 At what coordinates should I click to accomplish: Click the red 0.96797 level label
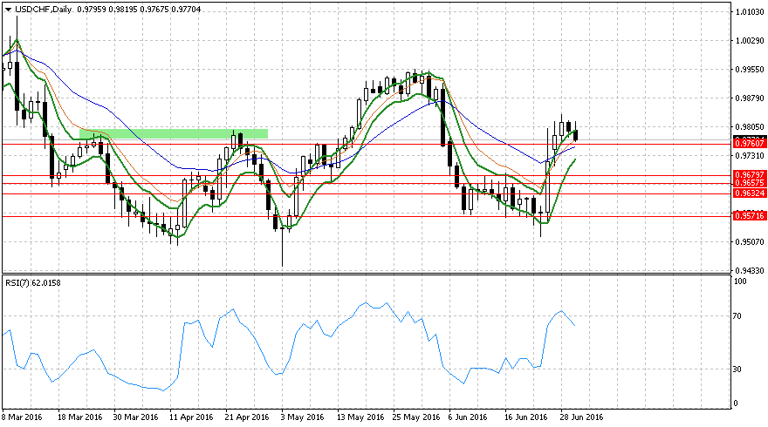click(x=750, y=174)
